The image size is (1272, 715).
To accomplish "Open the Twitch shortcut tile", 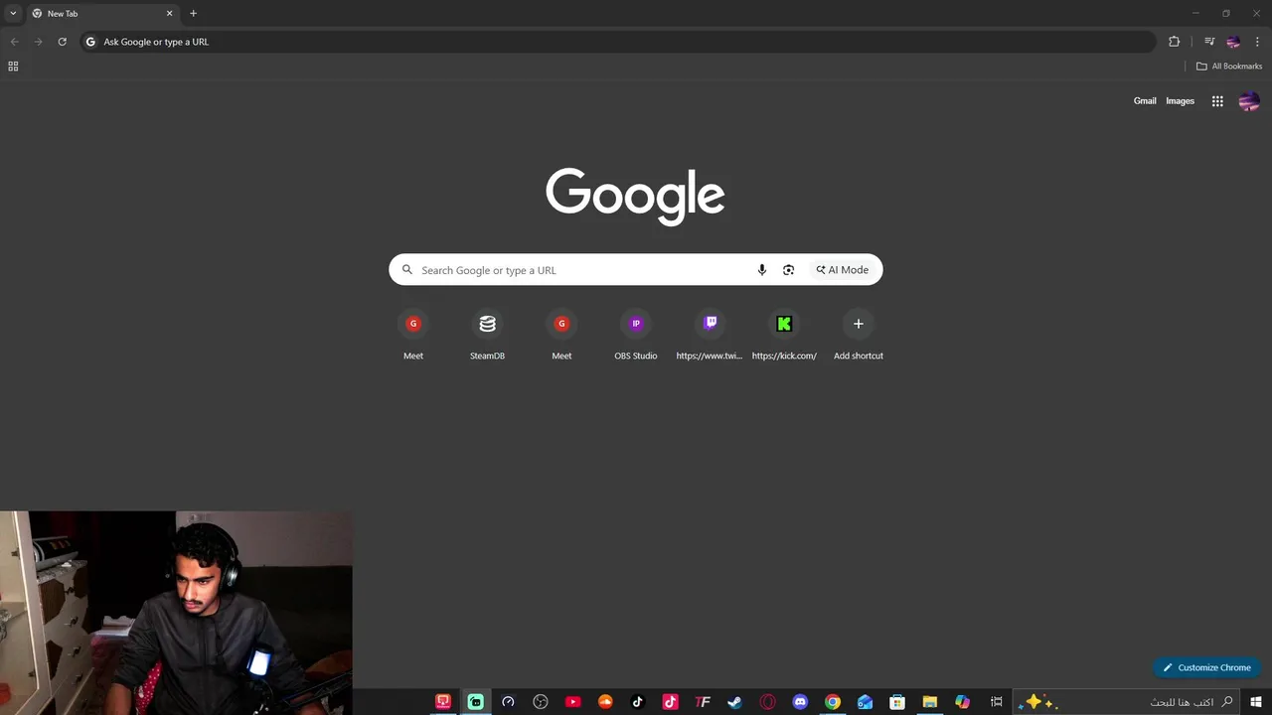I will coord(710,336).
